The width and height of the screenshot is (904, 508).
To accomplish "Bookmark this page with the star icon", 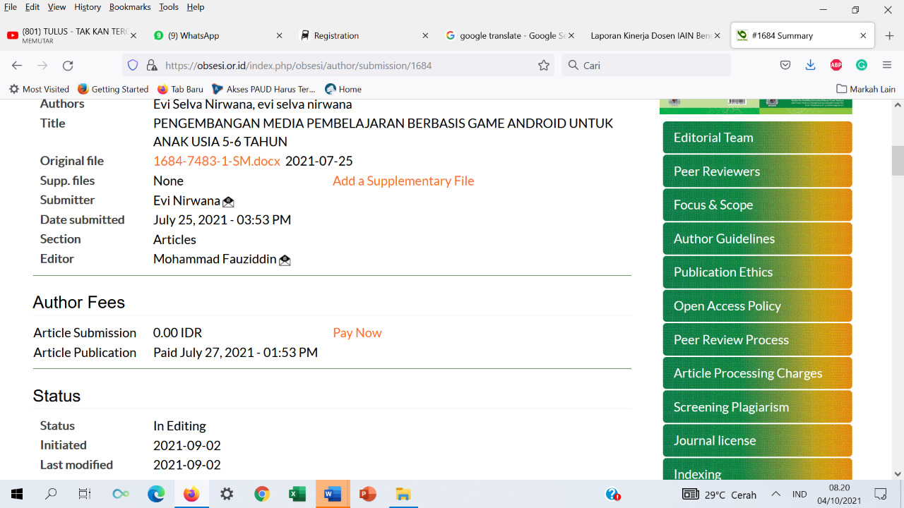I will (543, 66).
